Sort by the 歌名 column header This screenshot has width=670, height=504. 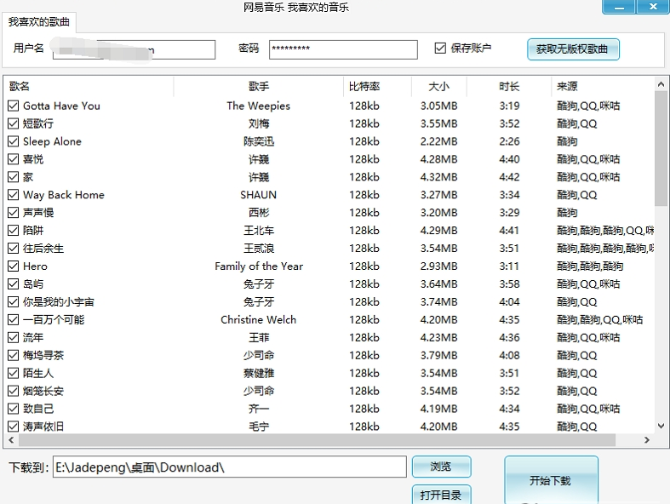tap(89, 86)
